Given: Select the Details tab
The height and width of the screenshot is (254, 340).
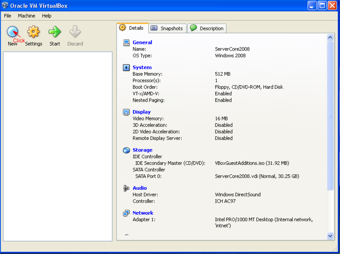Looking at the screenshot, I should click(x=132, y=28).
